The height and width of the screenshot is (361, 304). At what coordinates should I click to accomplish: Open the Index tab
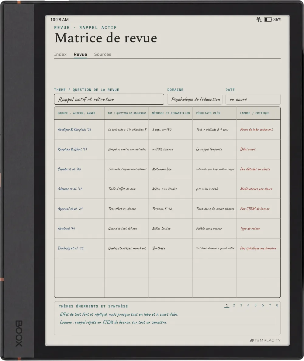tap(60, 54)
